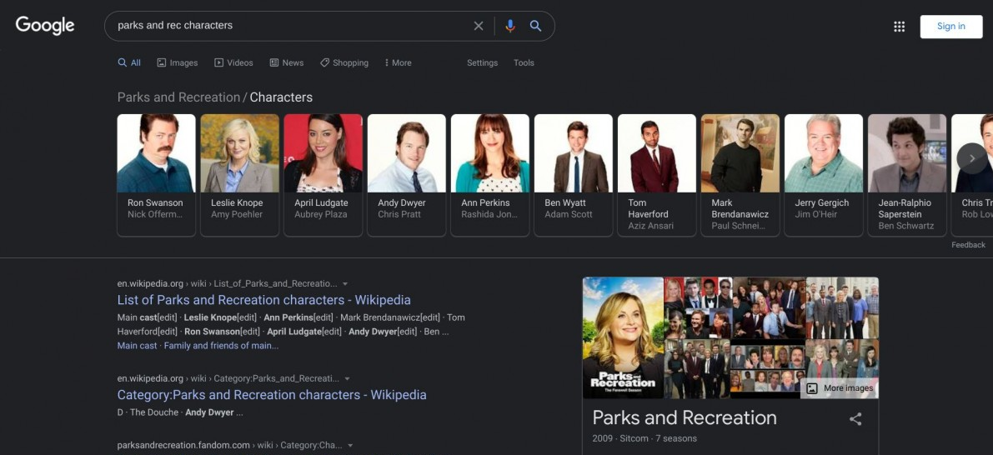
Task: Follow Family and friends of main sitelink
Action: (221, 346)
